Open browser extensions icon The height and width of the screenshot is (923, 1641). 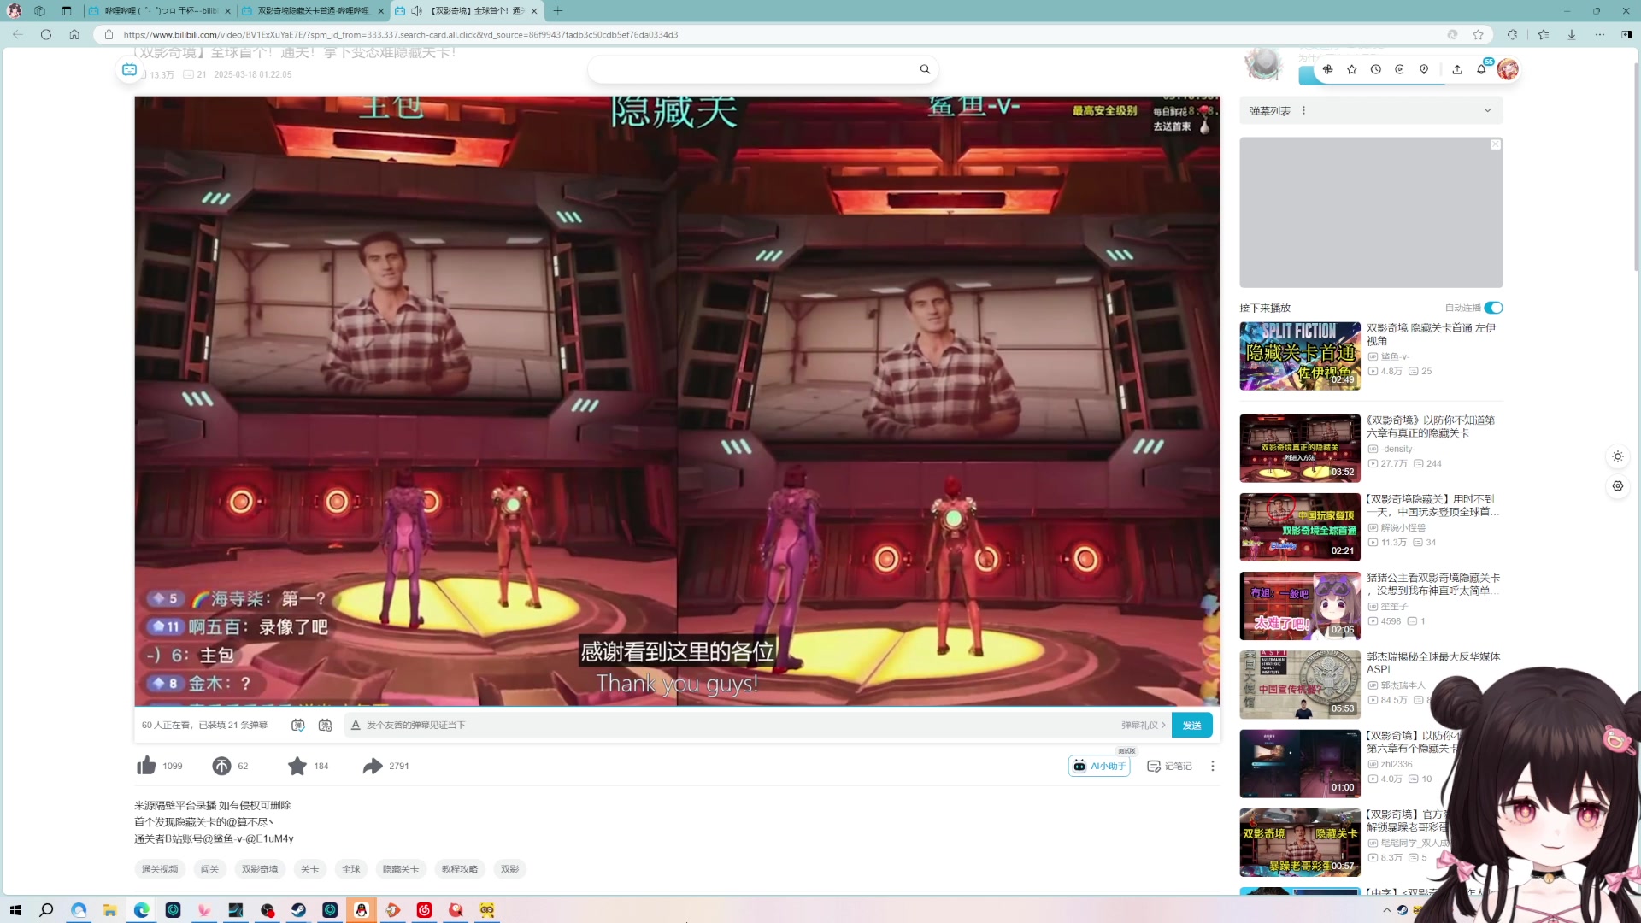1512,34
